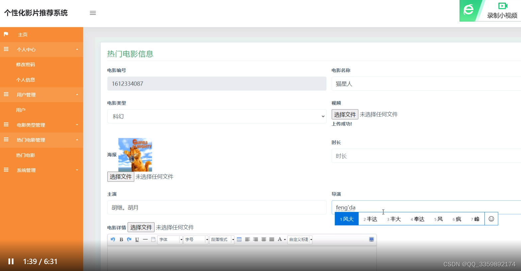Select IME candidate 5 风
Image resolution: width=521 pixels, height=271 pixels.
pyautogui.click(x=439, y=219)
